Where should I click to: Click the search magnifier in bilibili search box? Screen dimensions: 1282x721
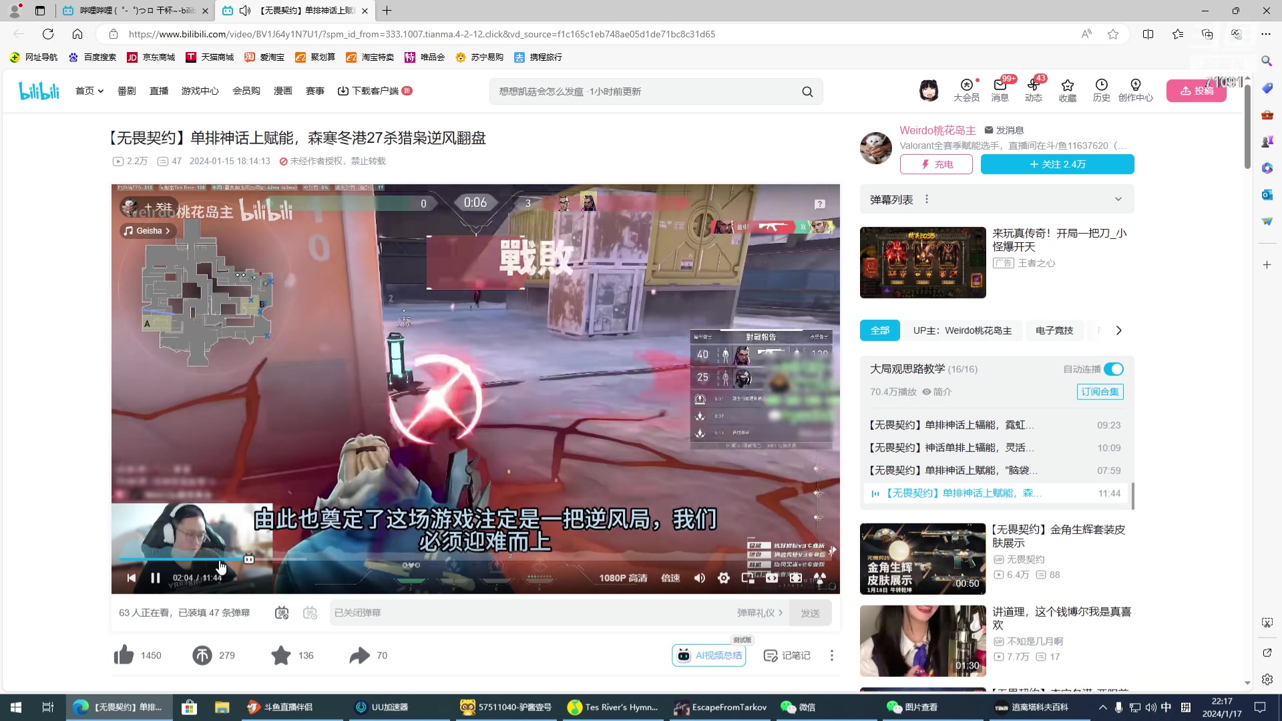pyautogui.click(x=807, y=91)
